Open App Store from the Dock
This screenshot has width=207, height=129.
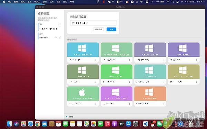(128, 124)
